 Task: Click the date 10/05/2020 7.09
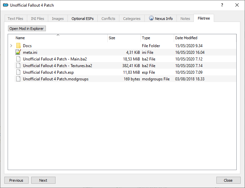tap(189, 72)
